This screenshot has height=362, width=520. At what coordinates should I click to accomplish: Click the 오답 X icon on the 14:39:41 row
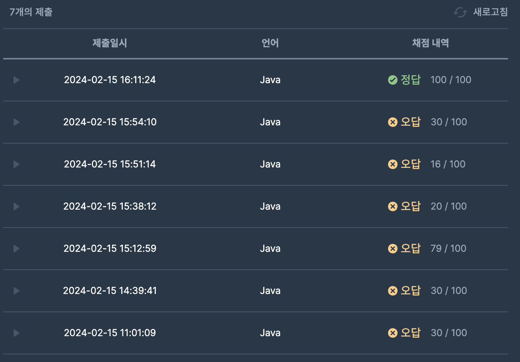click(x=392, y=291)
